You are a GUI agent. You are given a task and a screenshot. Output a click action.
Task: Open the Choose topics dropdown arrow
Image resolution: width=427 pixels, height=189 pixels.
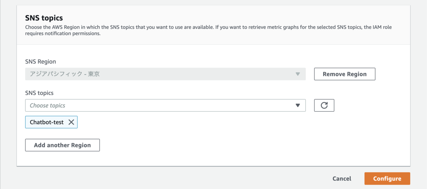298,105
